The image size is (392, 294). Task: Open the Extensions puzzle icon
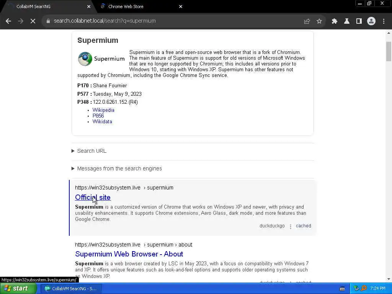(x=334, y=21)
